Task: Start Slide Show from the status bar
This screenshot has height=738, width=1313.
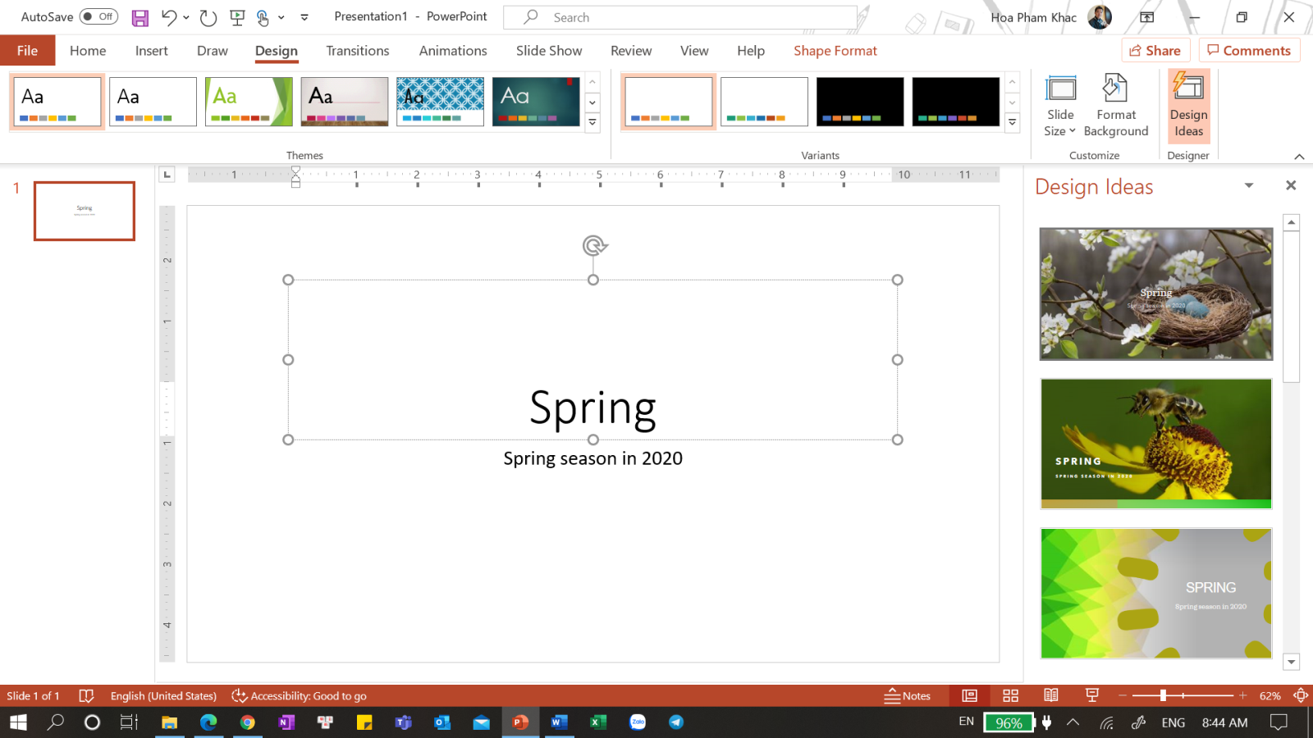Action: [x=1091, y=695]
